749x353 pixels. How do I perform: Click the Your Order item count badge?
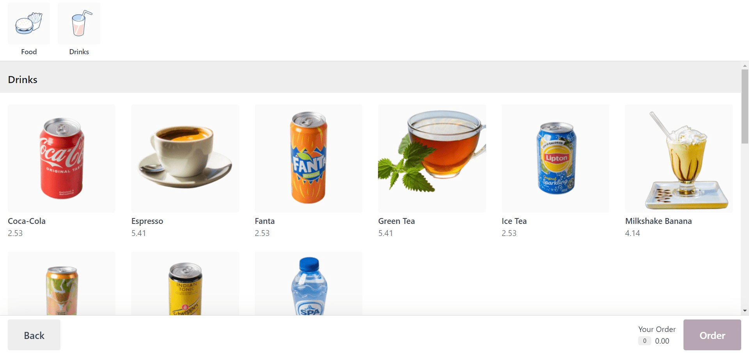click(x=644, y=341)
